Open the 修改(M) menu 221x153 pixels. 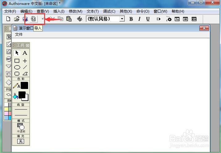[75, 11]
